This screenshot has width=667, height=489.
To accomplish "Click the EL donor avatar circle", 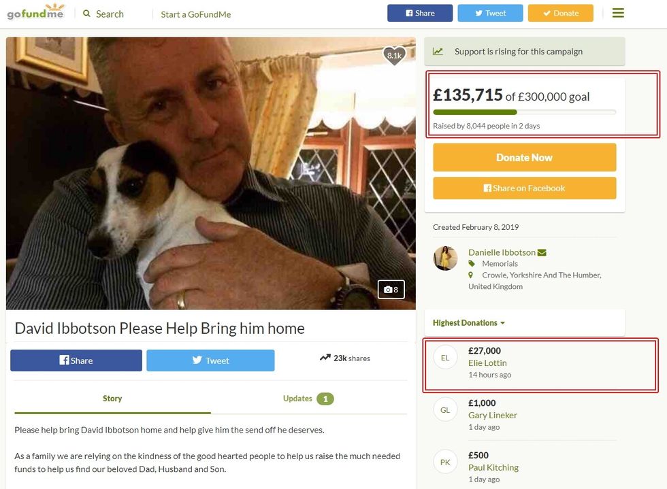I will click(x=445, y=358).
